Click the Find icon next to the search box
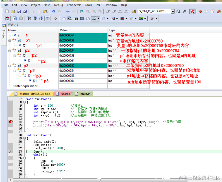The image size is (222, 182). (x=179, y=12)
